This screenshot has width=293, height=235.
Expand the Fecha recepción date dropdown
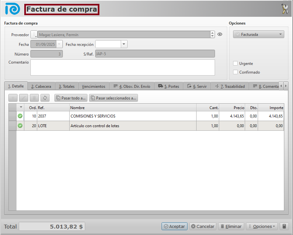pos(124,44)
